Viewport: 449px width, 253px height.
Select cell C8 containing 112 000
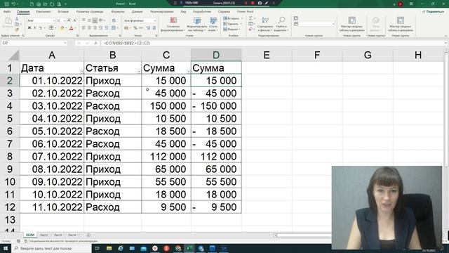click(166, 157)
